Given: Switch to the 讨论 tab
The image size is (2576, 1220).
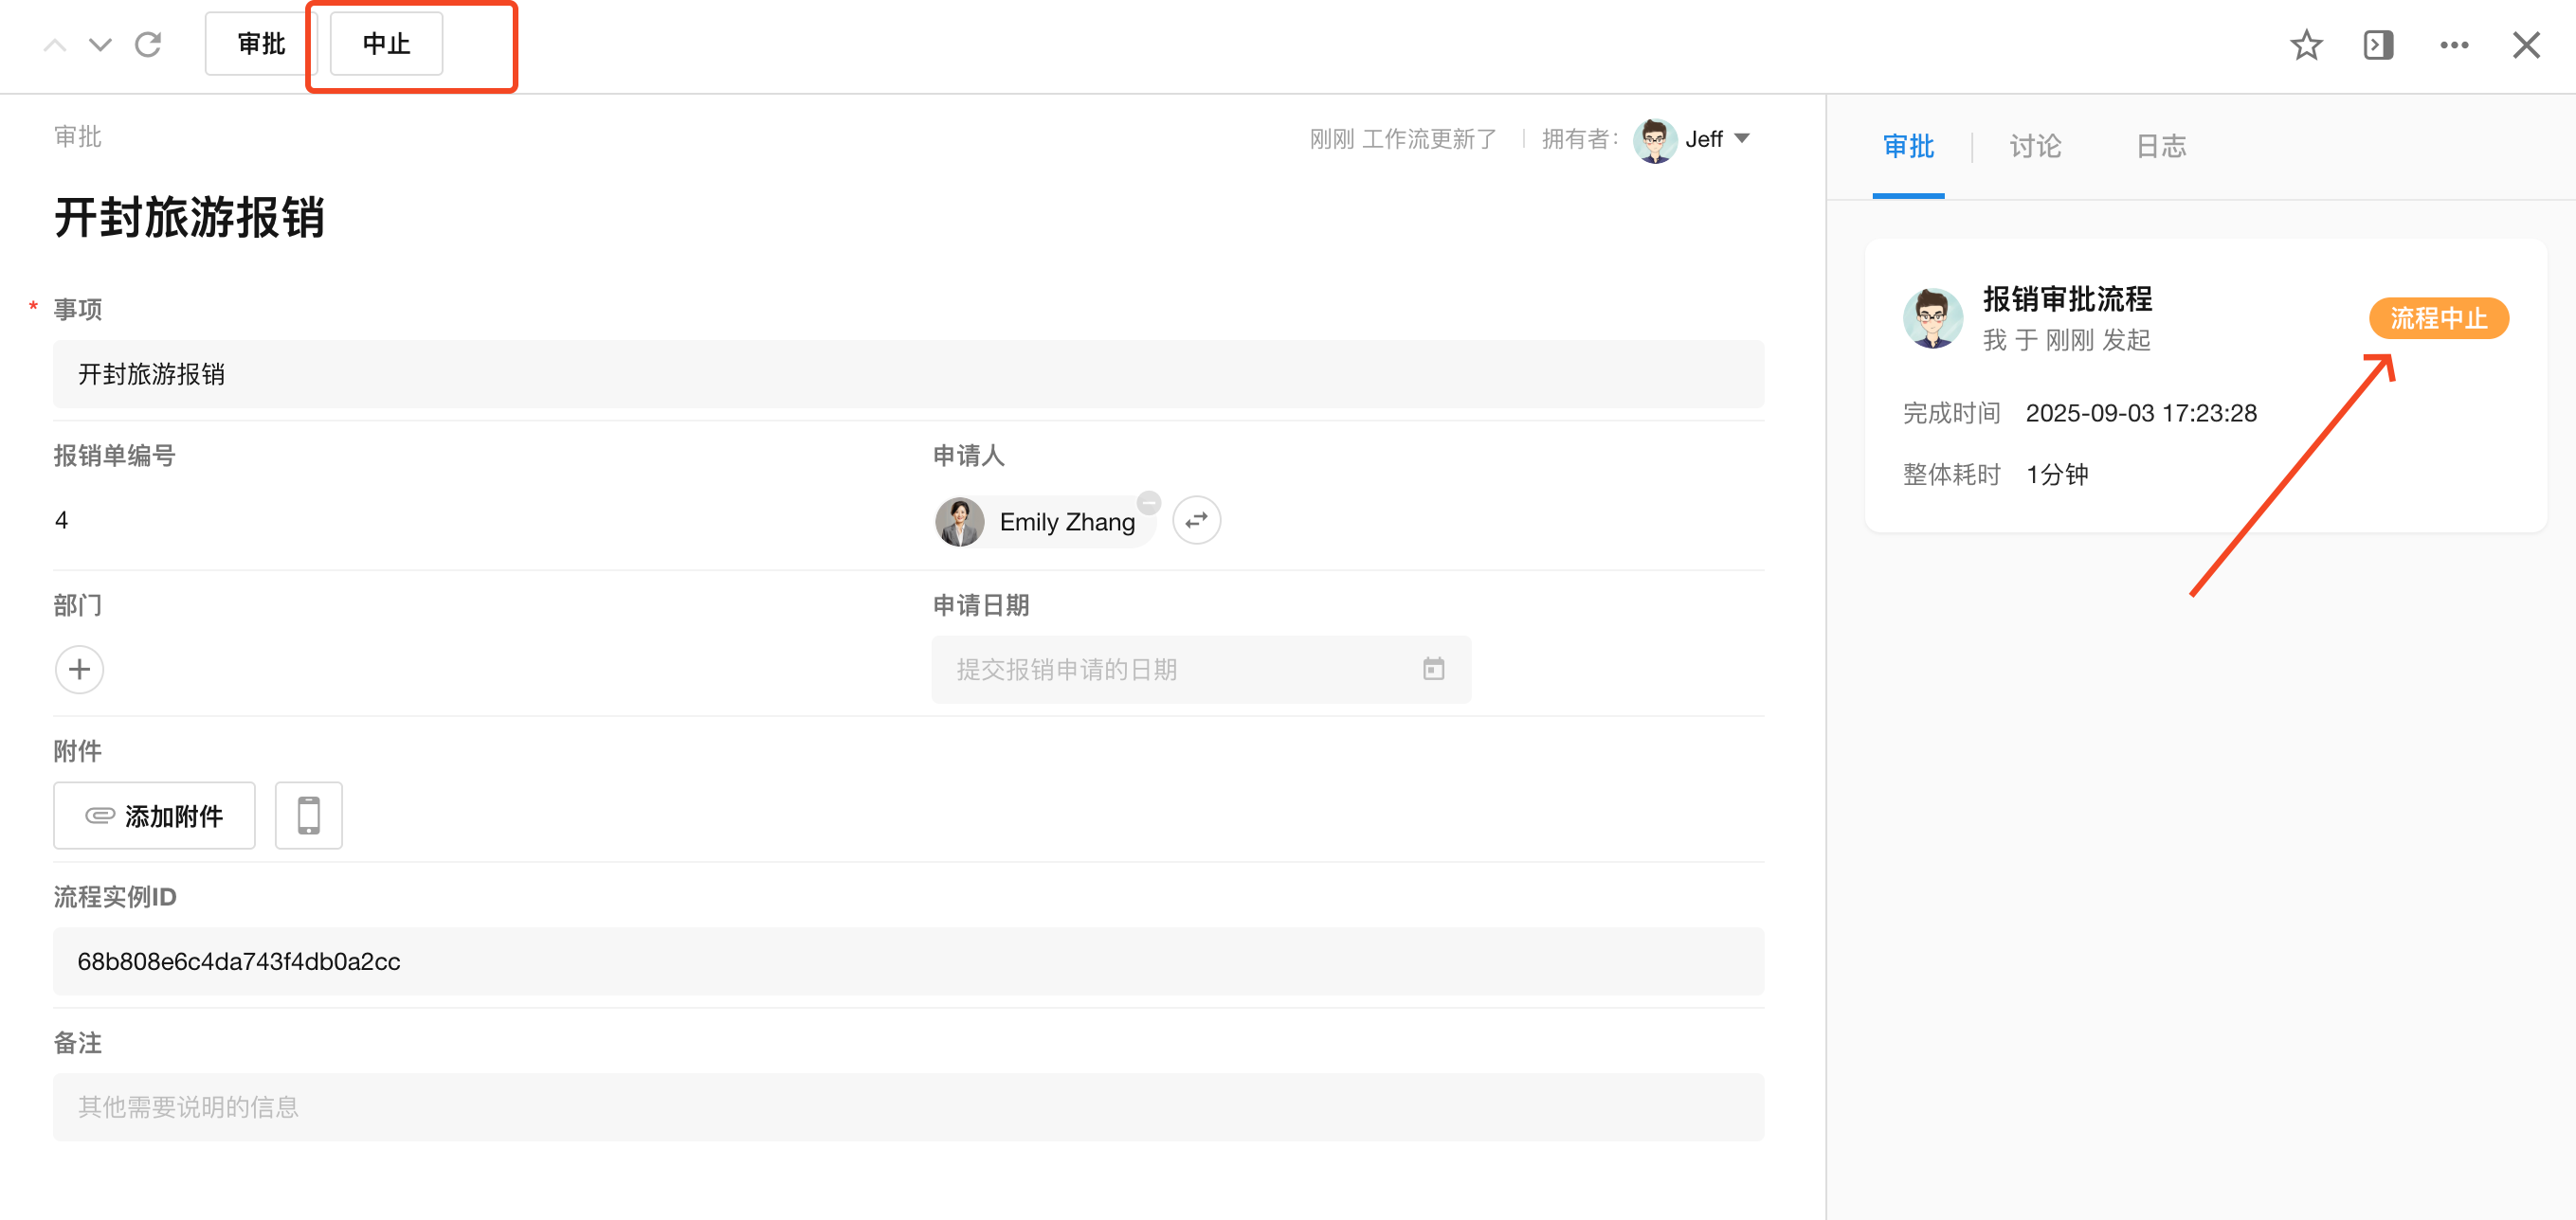Looking at the screenshot, I should pos(2035,147).
